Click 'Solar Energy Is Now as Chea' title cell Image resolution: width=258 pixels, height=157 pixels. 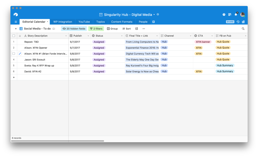coord(142,72)
